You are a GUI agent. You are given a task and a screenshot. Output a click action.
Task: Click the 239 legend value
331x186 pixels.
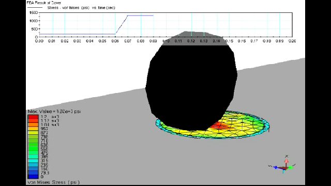pyautogui.click(x=44, y=165)
